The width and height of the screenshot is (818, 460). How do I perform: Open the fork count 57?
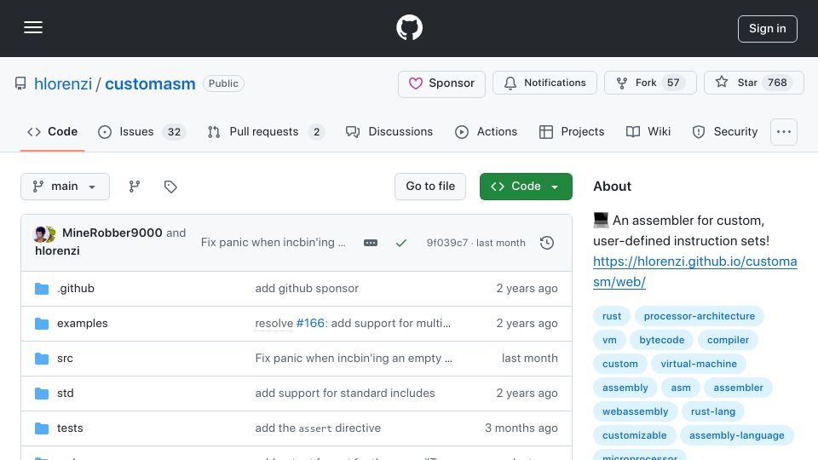click(x=673, y=83)
